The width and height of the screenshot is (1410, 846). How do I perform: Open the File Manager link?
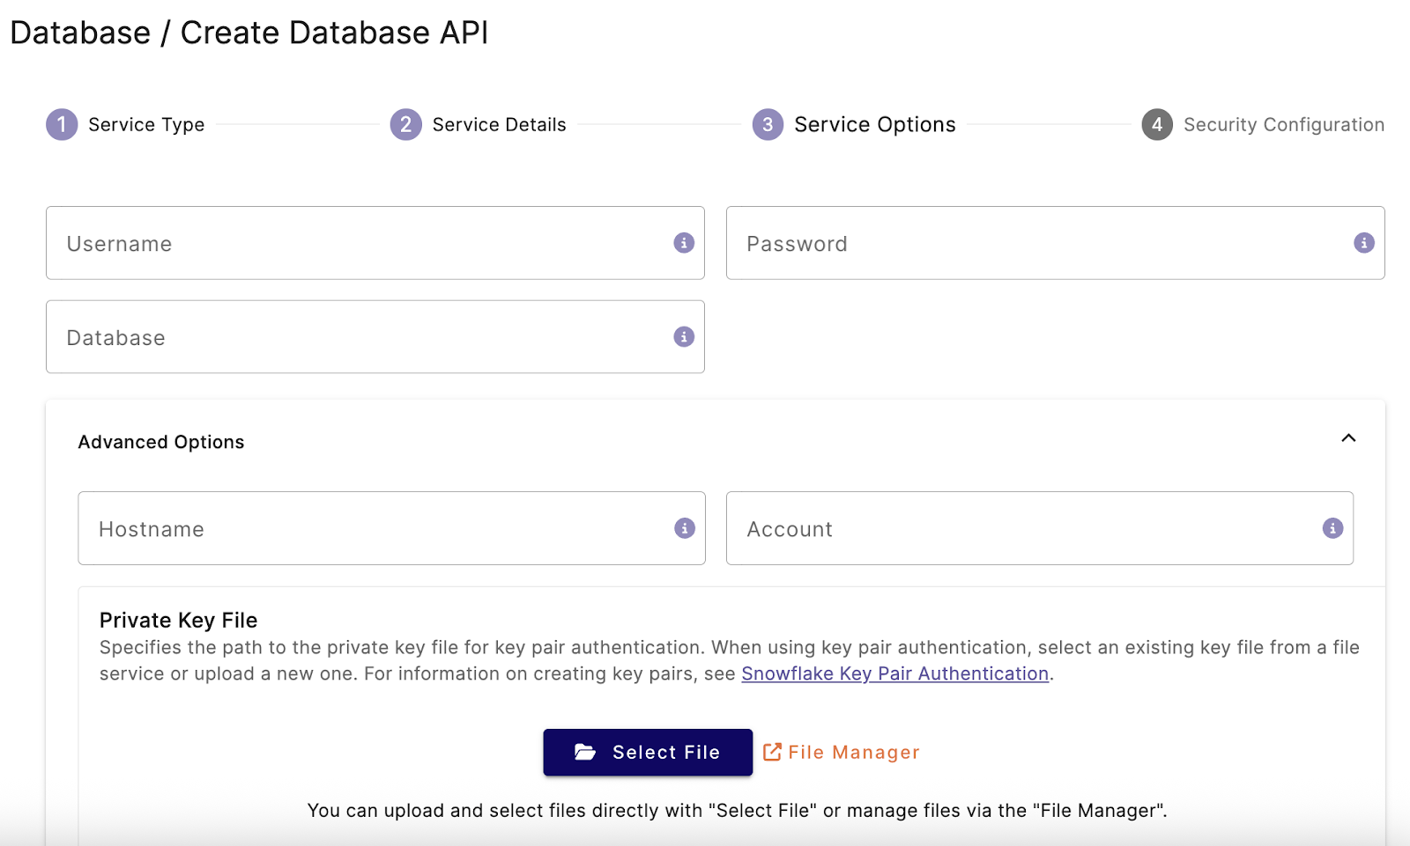[x=853, y=753]
